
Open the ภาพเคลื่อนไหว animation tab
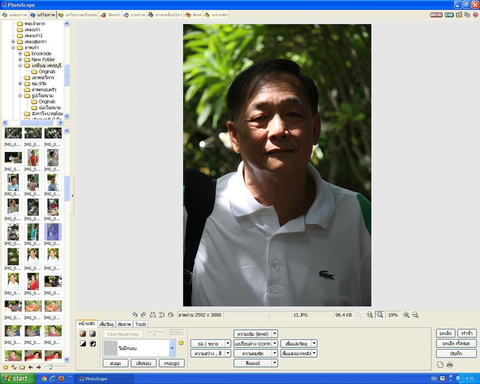tap(165, 15)
